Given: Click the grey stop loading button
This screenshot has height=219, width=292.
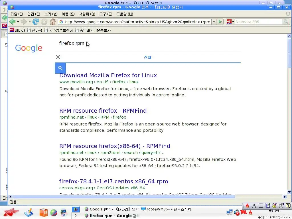Looking at the screenshot, I should pyautogui.click(x=44, y=22).
